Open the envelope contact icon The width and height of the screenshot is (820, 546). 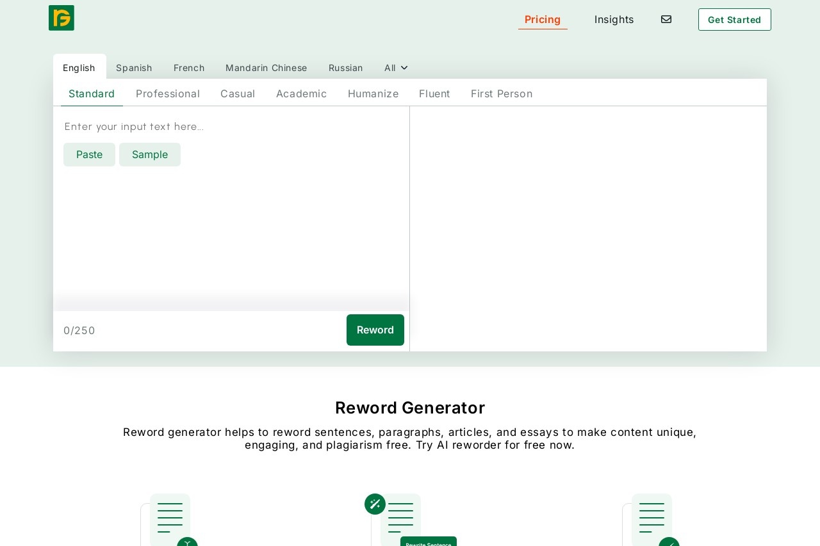point(666,19)
